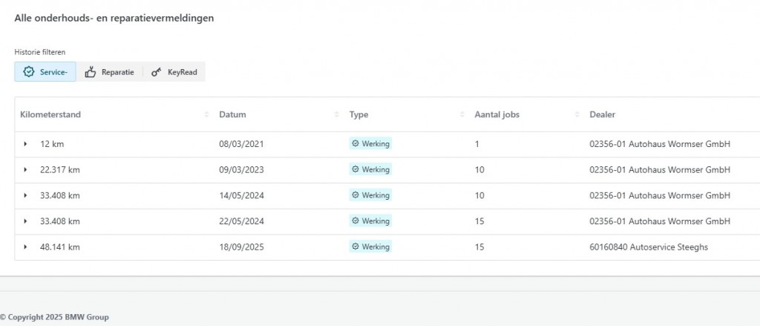
Task: Toggle the Service- history filter
Action: [x=45, y=72]
